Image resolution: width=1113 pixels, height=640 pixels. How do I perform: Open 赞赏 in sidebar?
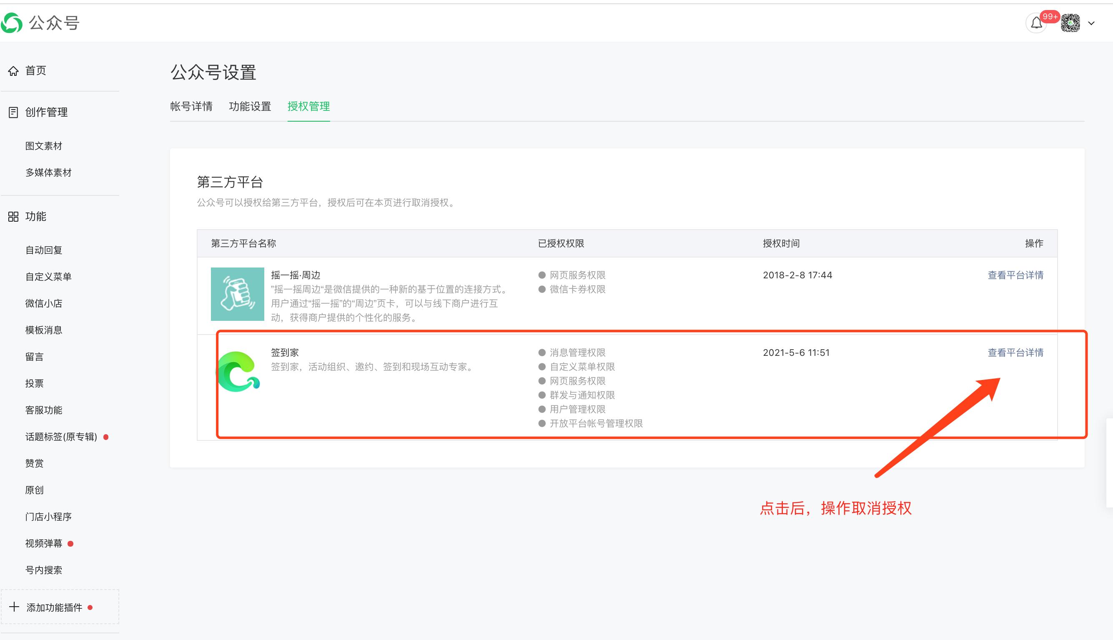[34, 463]
